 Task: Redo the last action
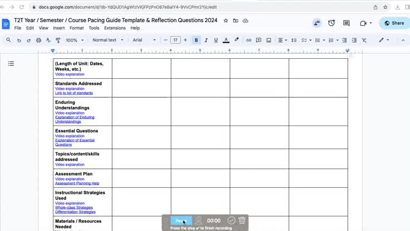coord(29,40)
